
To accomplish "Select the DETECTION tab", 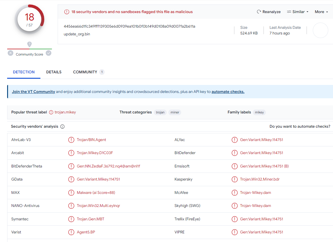I will click(24, 72).
